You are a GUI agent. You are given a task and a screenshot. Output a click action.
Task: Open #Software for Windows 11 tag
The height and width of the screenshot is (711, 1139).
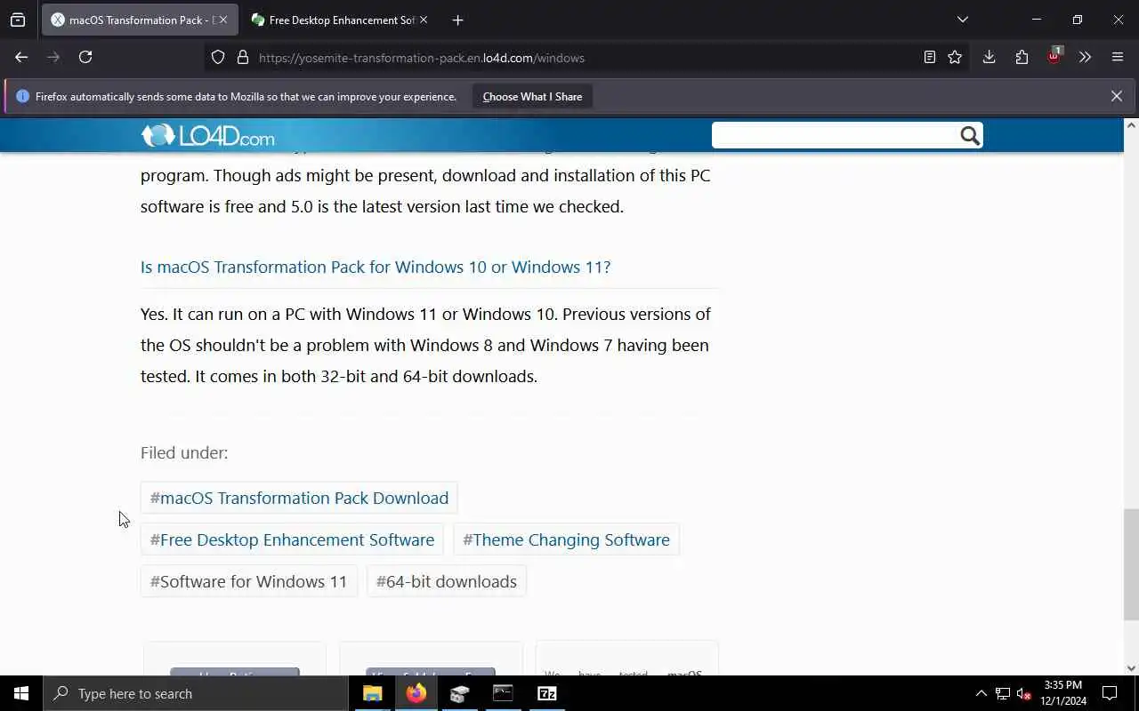(x=248, y=581)
